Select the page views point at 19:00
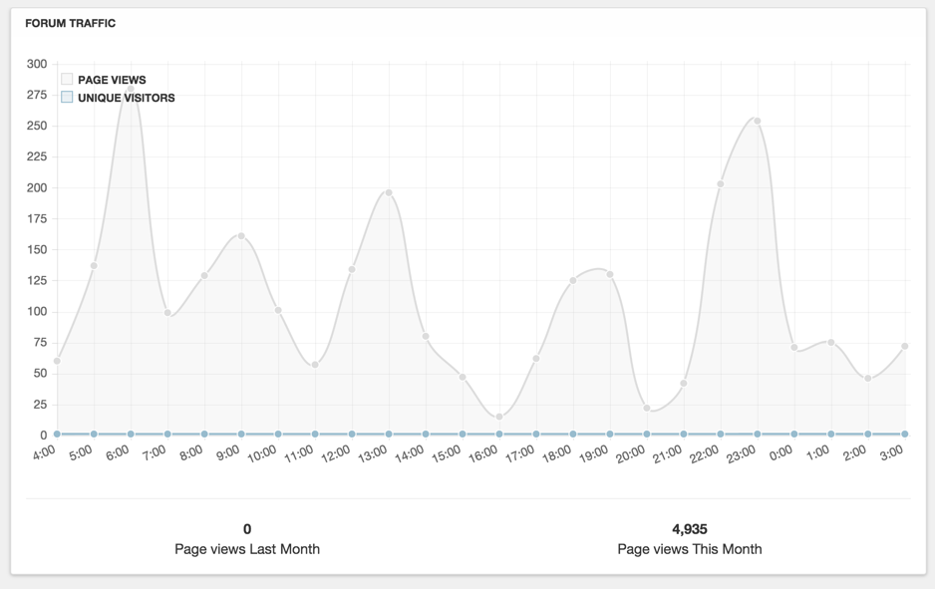 coord(610,274)
